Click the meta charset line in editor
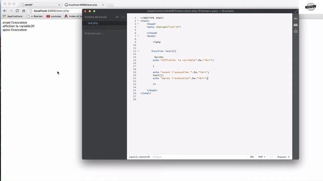The image size is (323, 181). (x=164, y=27)
